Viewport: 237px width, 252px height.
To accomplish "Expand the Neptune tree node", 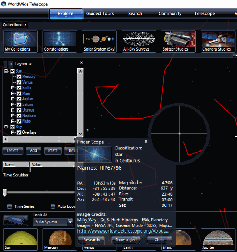I will click(x=13, y=116).
